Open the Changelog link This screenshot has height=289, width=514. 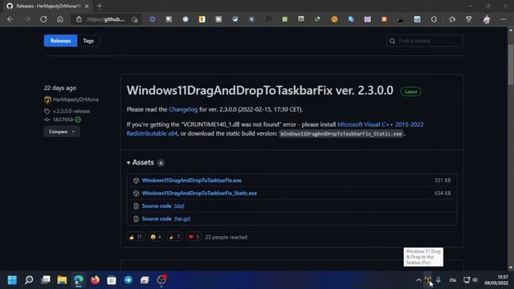click(183, 109)
